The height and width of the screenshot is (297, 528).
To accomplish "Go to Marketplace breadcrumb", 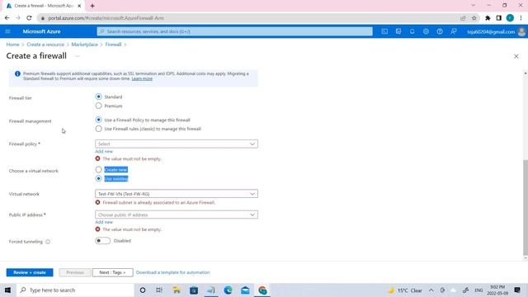I will [x=84, y=45].
